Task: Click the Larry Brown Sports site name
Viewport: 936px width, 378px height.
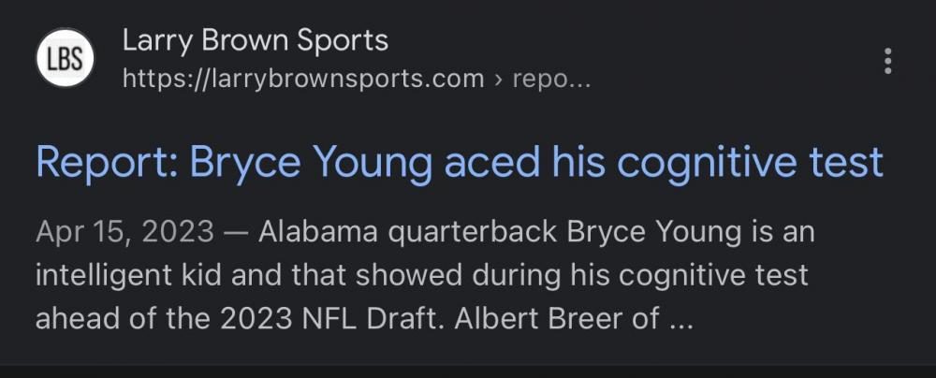Action: click(255, 40)
